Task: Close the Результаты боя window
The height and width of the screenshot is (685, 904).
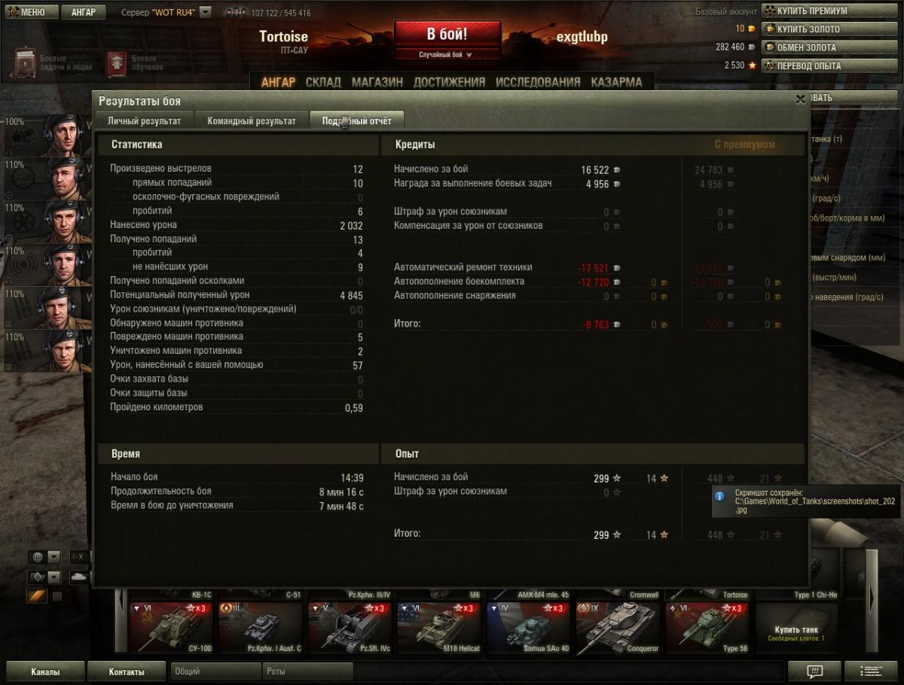Action: [800, 99]
